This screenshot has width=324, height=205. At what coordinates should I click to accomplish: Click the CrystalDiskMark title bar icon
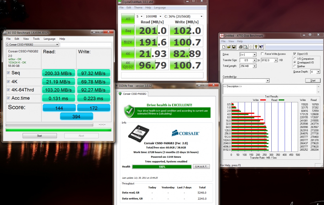120,2
